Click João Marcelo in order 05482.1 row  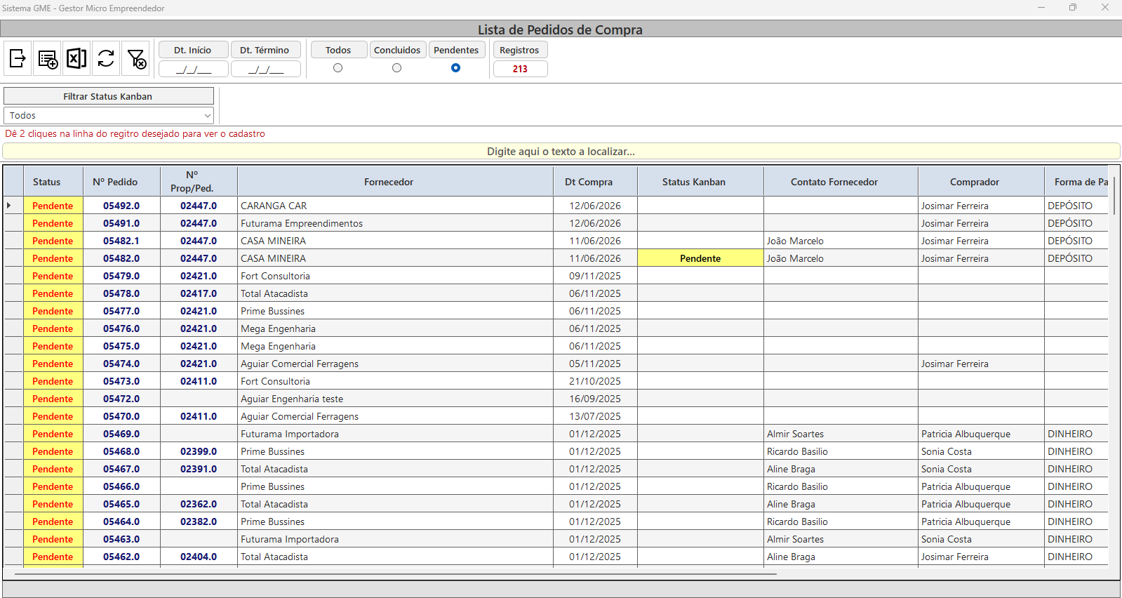795,241
